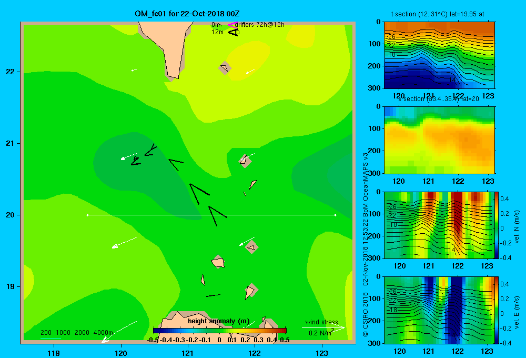
Task: Open the temperature section panel
Action: [x=439, y=55]
